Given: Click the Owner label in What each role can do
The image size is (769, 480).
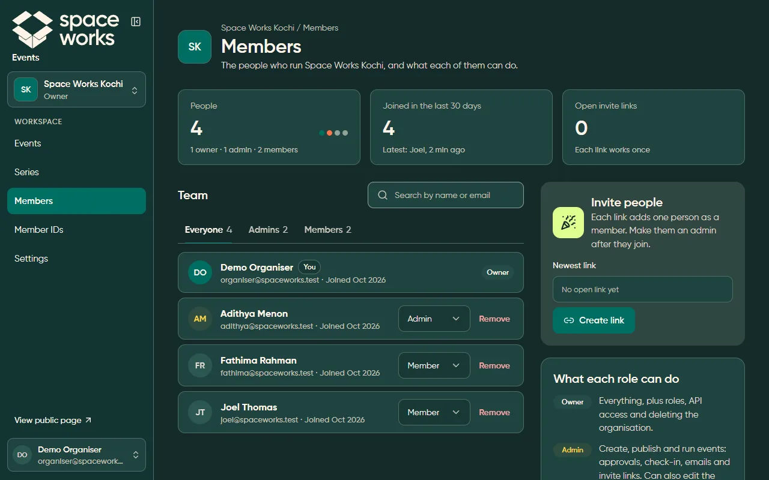Looking at the screenshot, I should pyautogui.click(x=573, y=402).
